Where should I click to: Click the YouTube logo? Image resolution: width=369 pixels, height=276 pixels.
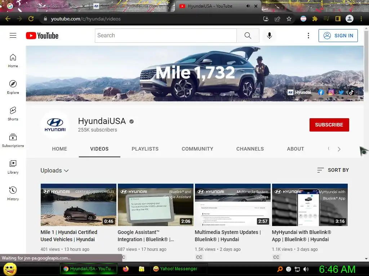tap(42, 36)
